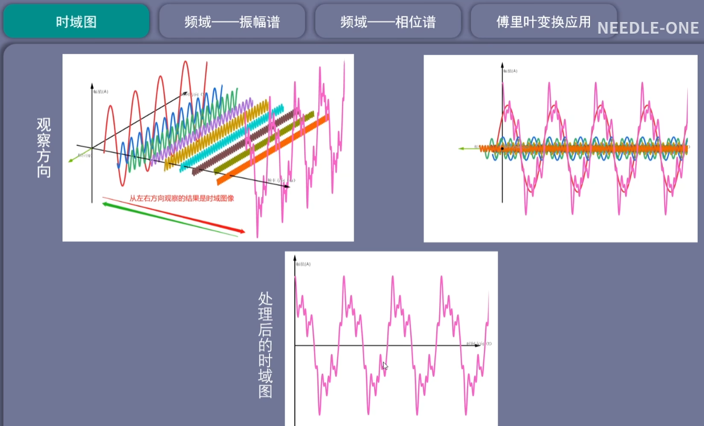Image resolution: width=704 pixels, height=426 pixels.
Task: Click amplitude axis arrow in bottom plot
Action: tap(295, 258)
